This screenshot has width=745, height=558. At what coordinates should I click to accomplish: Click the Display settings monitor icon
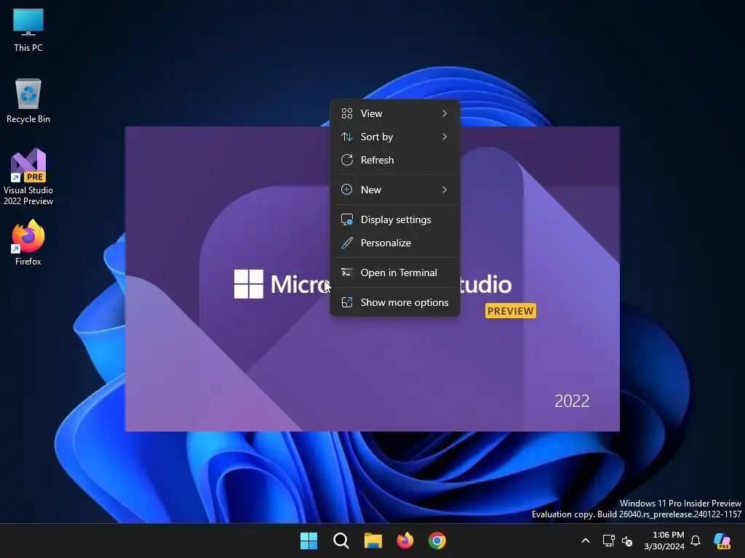[347, 219]
